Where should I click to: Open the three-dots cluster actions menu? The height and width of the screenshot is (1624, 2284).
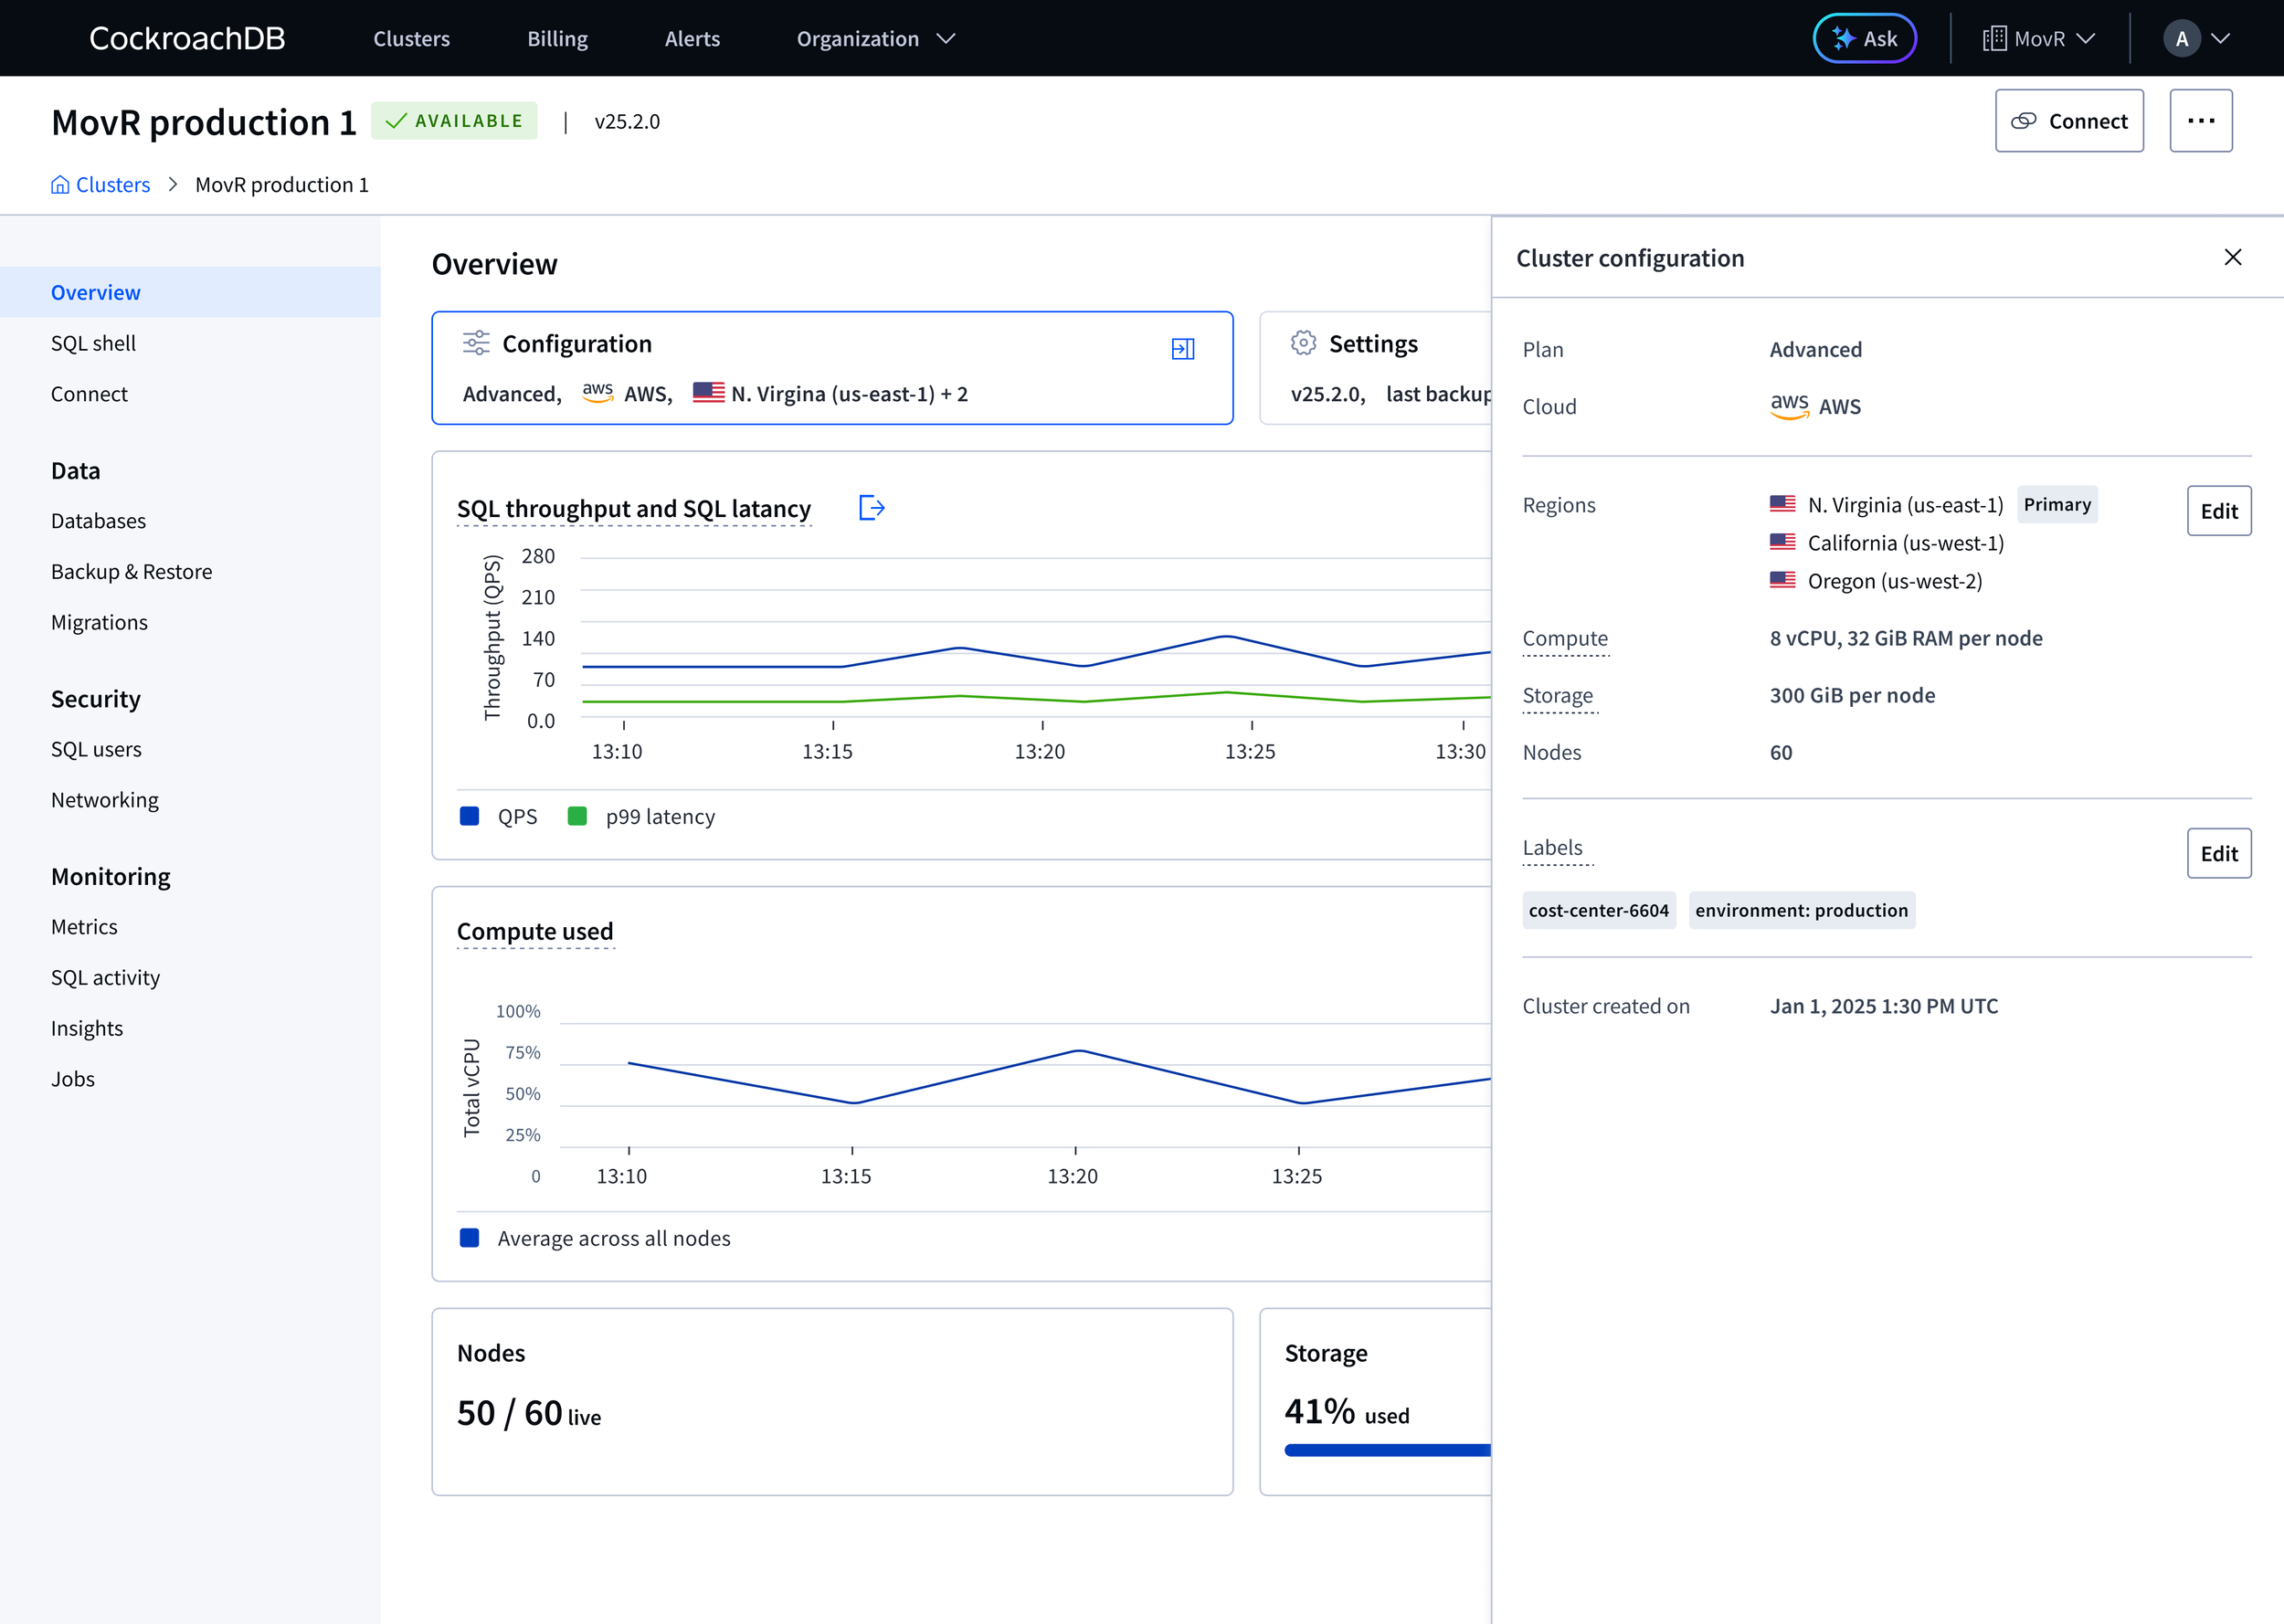2200,121
